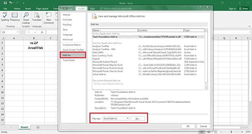
Task: Select Euro Currency Tools row
Action: [148, 56]
